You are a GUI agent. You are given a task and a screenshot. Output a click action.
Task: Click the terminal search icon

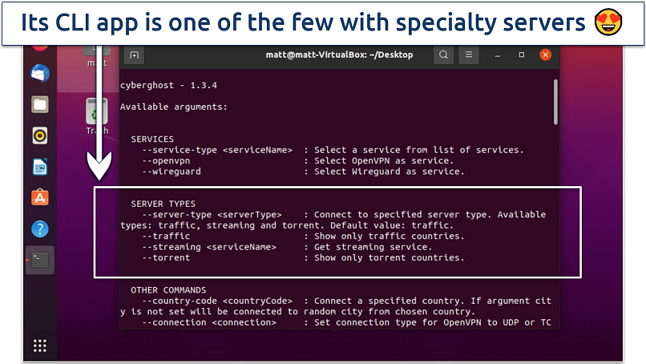pos(443,55)
